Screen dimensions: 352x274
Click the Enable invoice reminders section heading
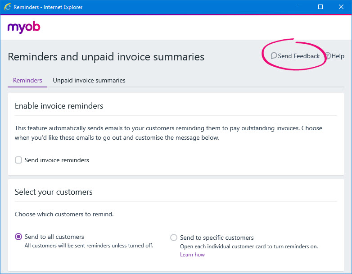(x=59, y=106)
